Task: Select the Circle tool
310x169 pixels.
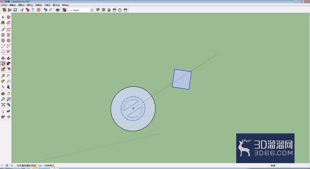Action: [3, 41]
